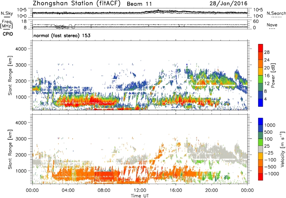Click the 'Freq. [MHz]' label
Screen dimensions: 286x198
coord(6,24)
